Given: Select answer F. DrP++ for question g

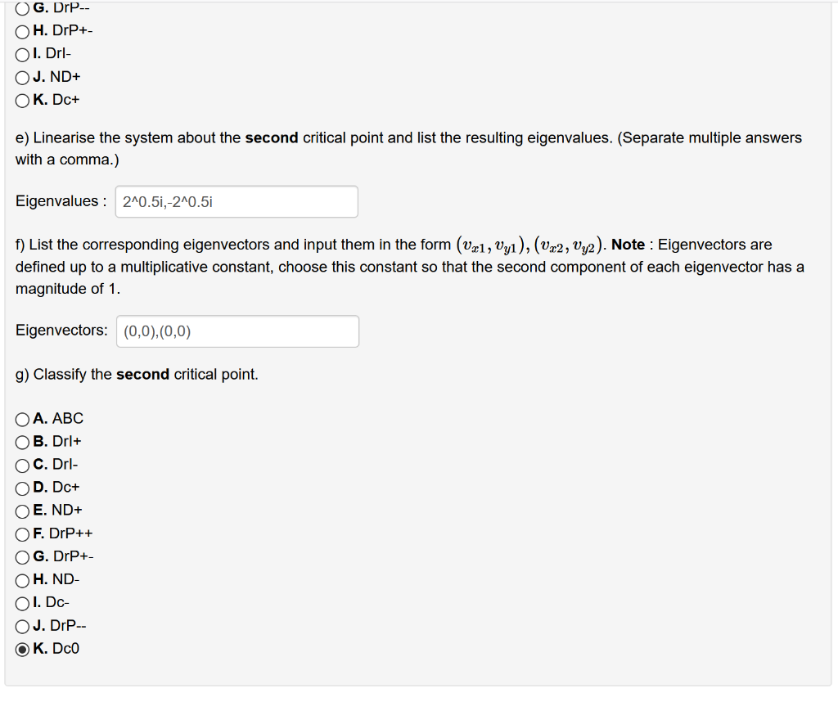Looking at the screenshot, I should tap(20, 533).
